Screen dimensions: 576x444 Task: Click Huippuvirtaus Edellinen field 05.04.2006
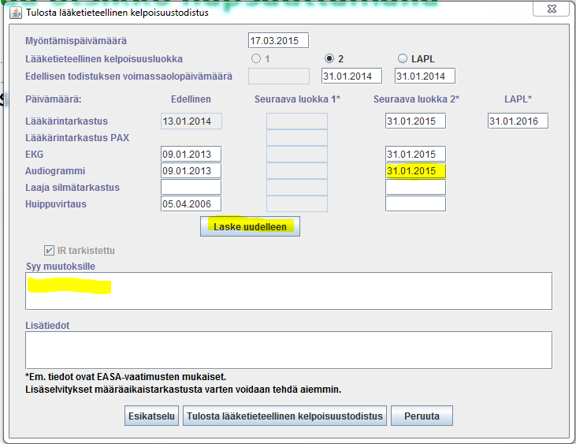coord(191,203)
